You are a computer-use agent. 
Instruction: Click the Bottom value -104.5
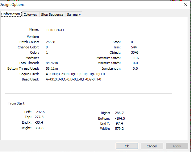click(120, 118)
